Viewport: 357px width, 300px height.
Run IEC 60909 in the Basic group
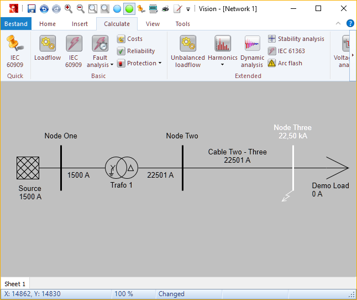[x=73, y=51]
